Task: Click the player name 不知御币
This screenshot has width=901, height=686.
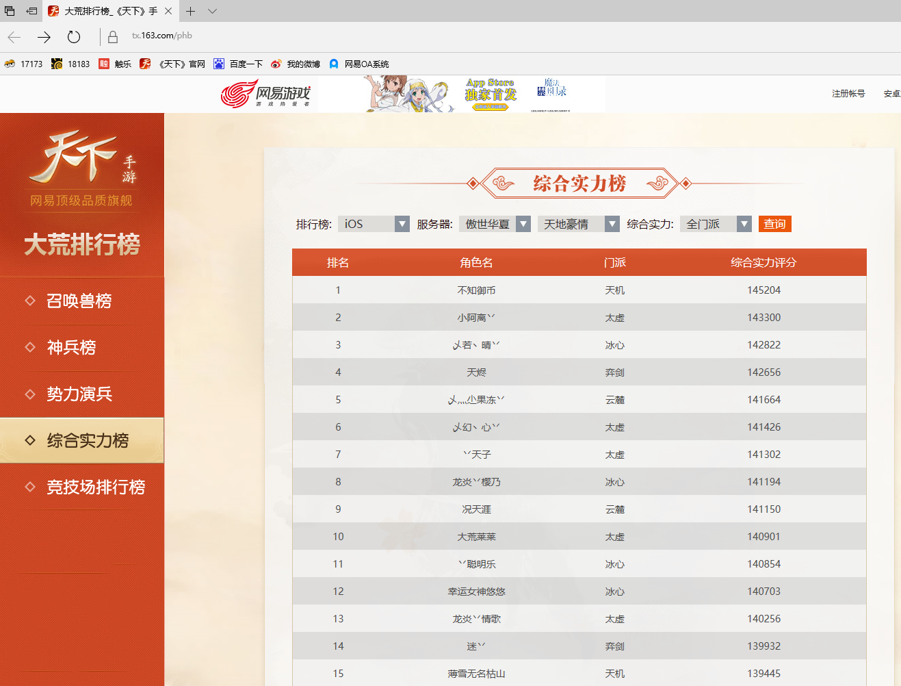Action: click(477, 290)
